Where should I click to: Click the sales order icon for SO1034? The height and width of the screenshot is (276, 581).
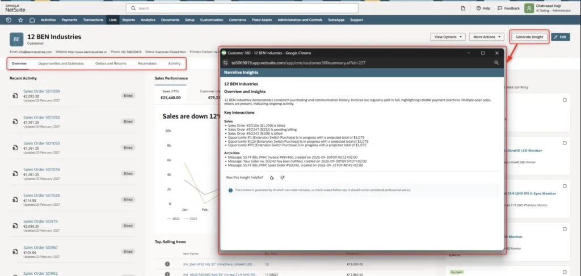pyautogui.click(x=15, y=173)
